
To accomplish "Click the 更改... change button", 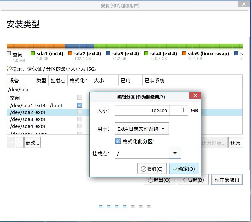I will 32,142.
